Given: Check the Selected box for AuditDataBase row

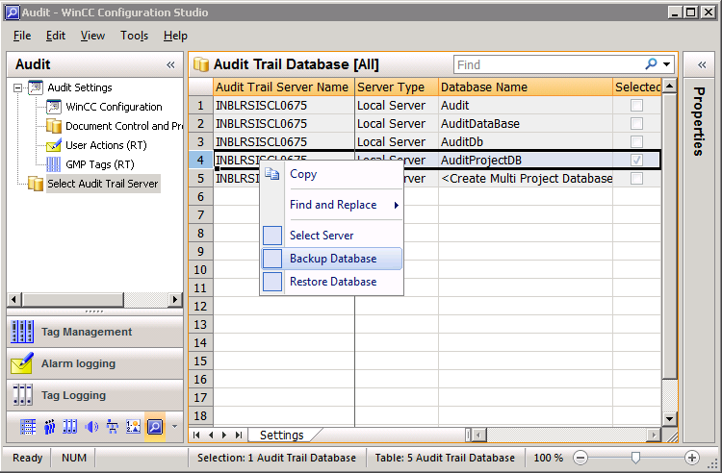Looking at the screenshot, I should (636, 124).
